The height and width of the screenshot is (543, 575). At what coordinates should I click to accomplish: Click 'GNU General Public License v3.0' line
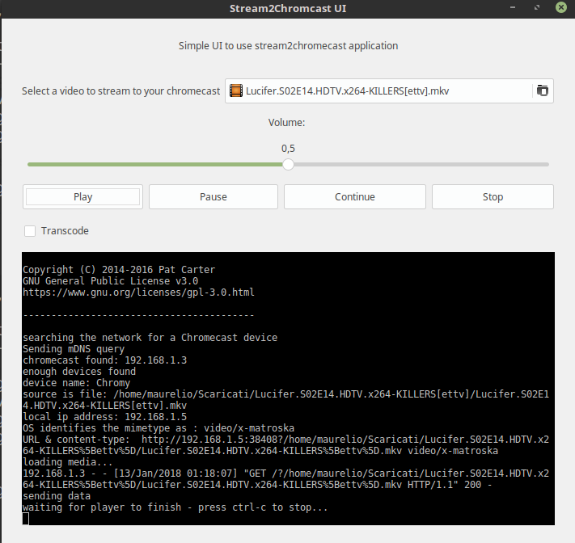110,281
